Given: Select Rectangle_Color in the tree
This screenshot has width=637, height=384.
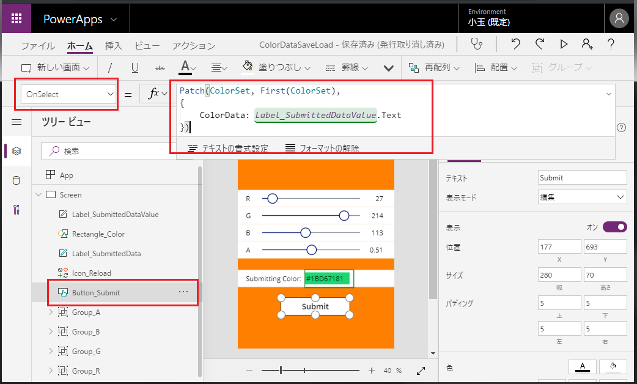Looking at the screenshot, I should (x=98, y=234).
